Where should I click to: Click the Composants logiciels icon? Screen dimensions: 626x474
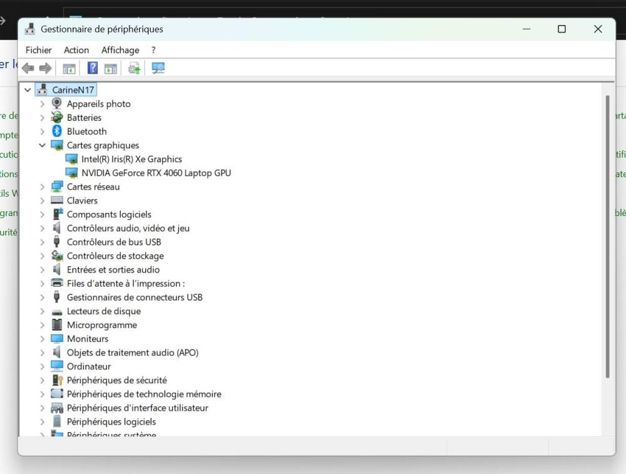tap(58, 214)
